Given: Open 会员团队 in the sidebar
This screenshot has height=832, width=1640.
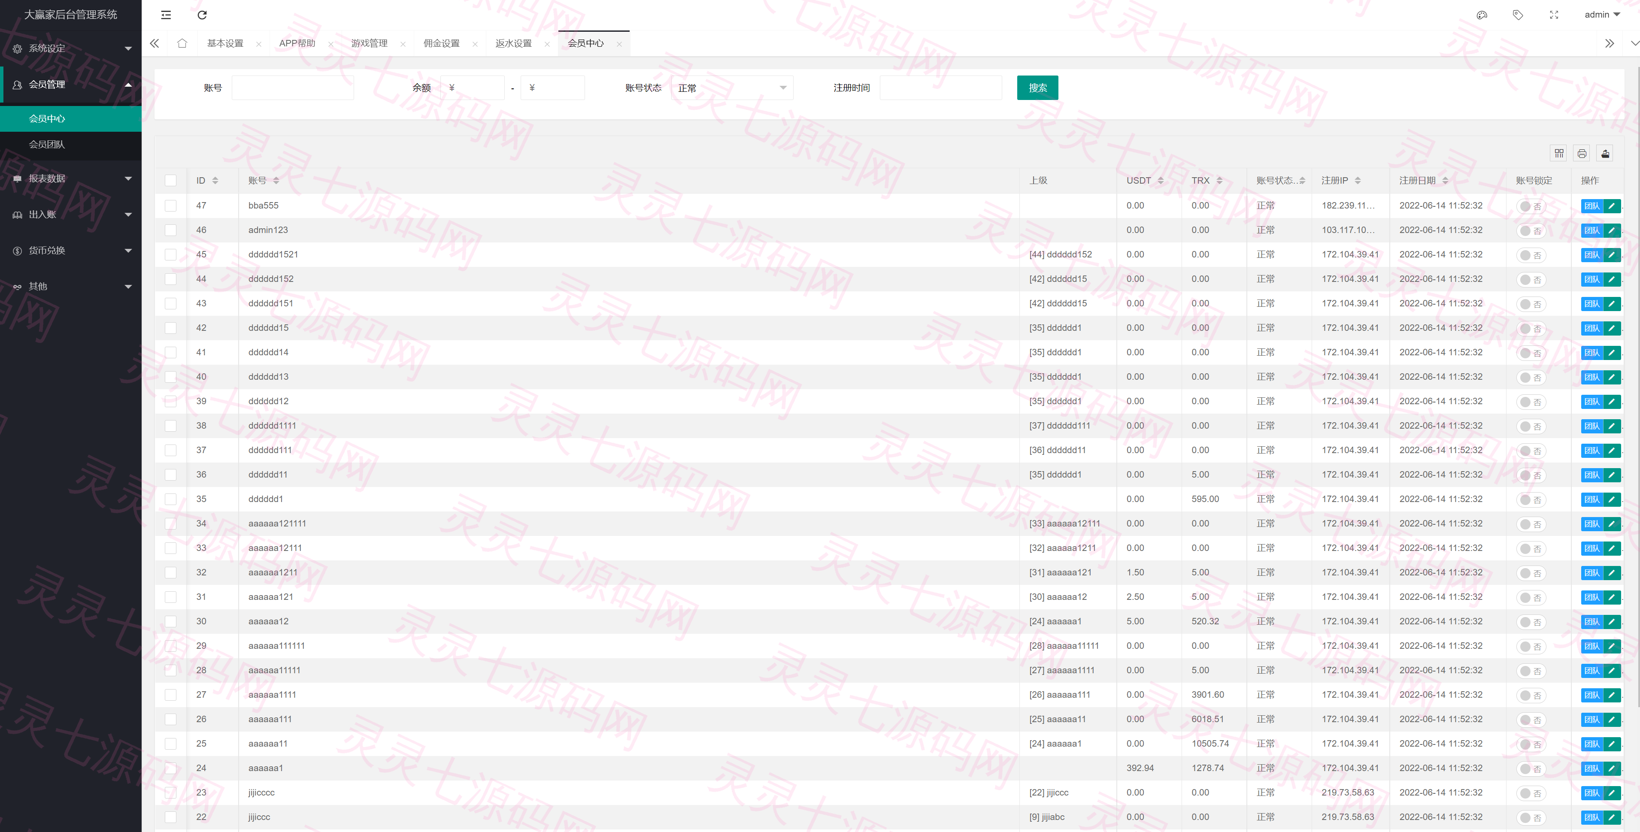Looking at the screenshot, I should coord(71,145).
